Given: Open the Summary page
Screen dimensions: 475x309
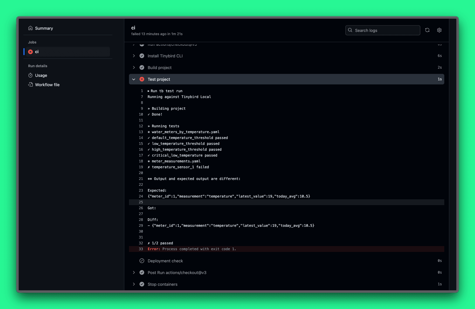Looking at the screenshot, I should 44,28.
